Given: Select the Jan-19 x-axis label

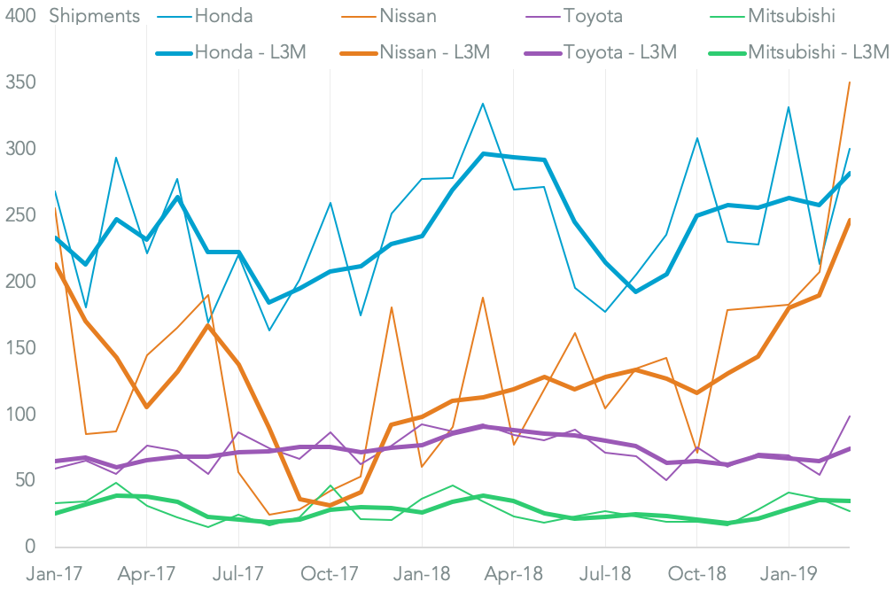Looking at the screenshot, I should point(789,571).
